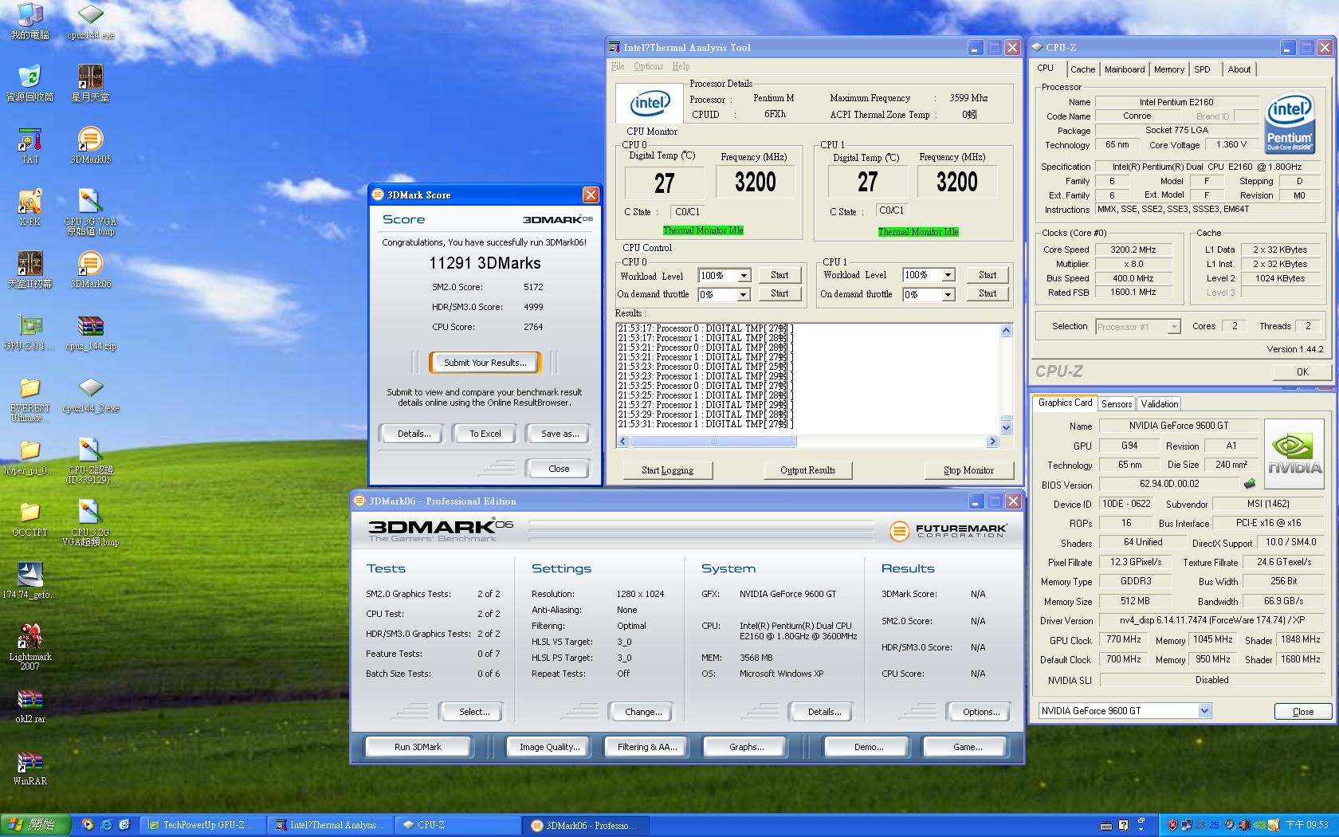Screen dimensions: 1339x837
Task: Switch to TechPowerUp GPU-Z taskbar button
Action: (203, 825)
